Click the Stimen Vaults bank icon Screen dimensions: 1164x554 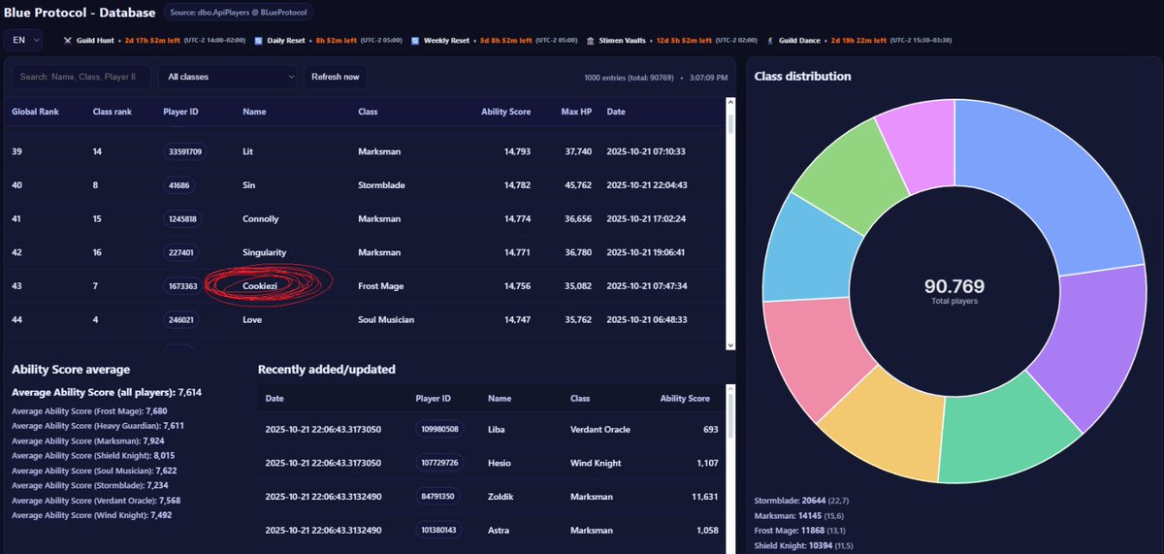pyautogui.click(x=592, y=41)
